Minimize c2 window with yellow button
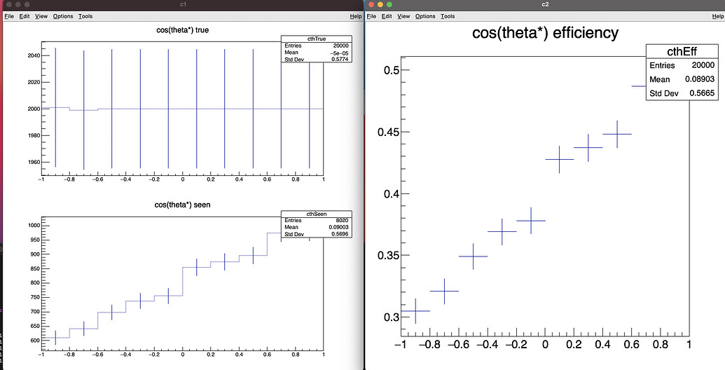The image size is (725, 370). pos(380,5)
